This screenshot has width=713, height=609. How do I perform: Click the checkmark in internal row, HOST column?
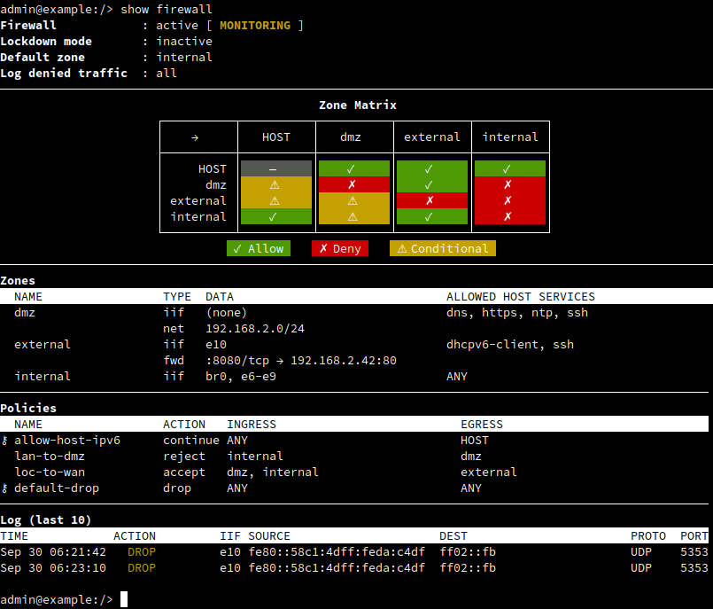pyautogui.click(x=275, y=216)
